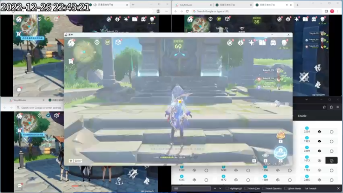Open quest bookmark icon below minimap, front window
This screenshot has height=193, width=343.
(71, 61)
